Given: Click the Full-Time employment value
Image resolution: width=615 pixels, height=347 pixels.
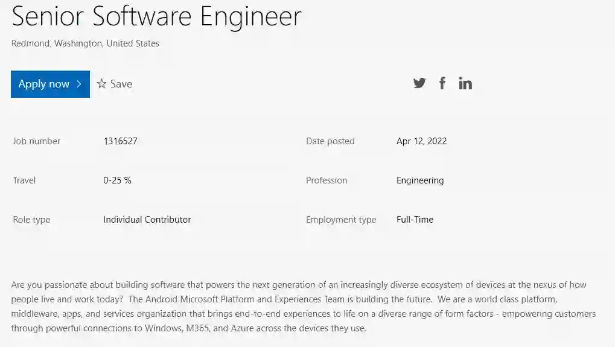Looking at the screenshot, I should click(415, 220).
